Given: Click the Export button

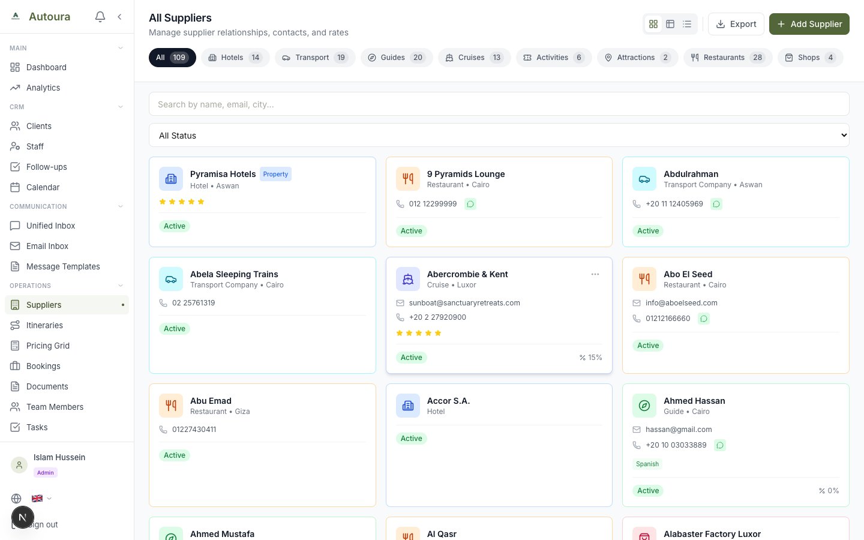Looking at the screenshot, I should (736, 24).
